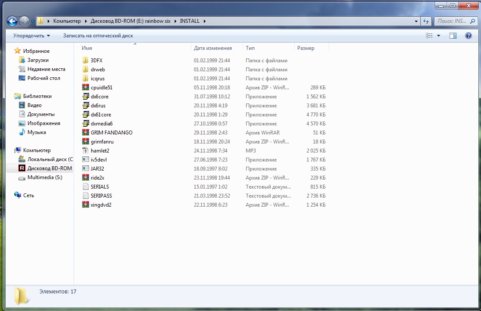The width and height of the screenshot is (481, 311).
Task: Select "INSTALL" breadcrumb segment
Action: (190, 21)
